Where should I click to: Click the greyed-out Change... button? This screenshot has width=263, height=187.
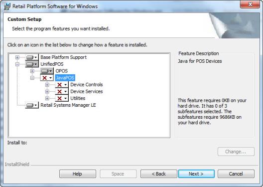[236, 152]
